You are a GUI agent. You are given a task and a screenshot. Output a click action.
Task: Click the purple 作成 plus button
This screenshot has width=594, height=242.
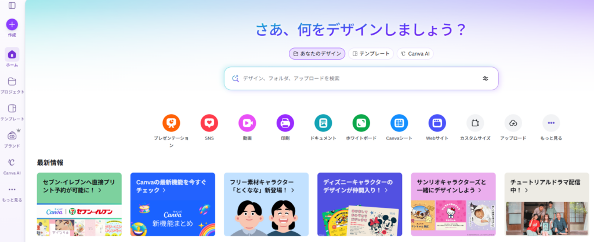coord(12,24)
